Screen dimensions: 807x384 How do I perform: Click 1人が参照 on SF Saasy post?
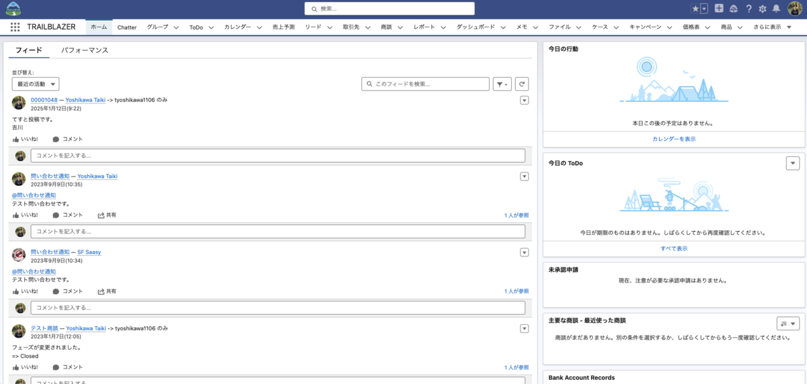click(516, 291)
